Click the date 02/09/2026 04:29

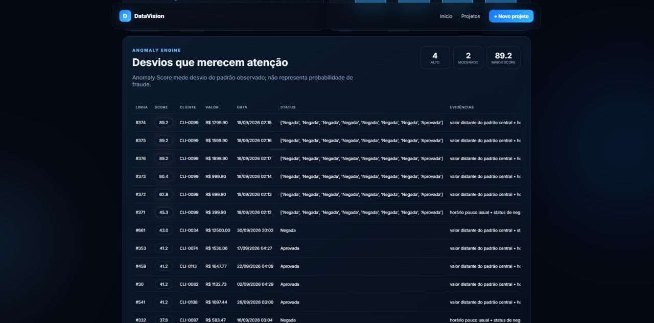(x=255, y=284)
